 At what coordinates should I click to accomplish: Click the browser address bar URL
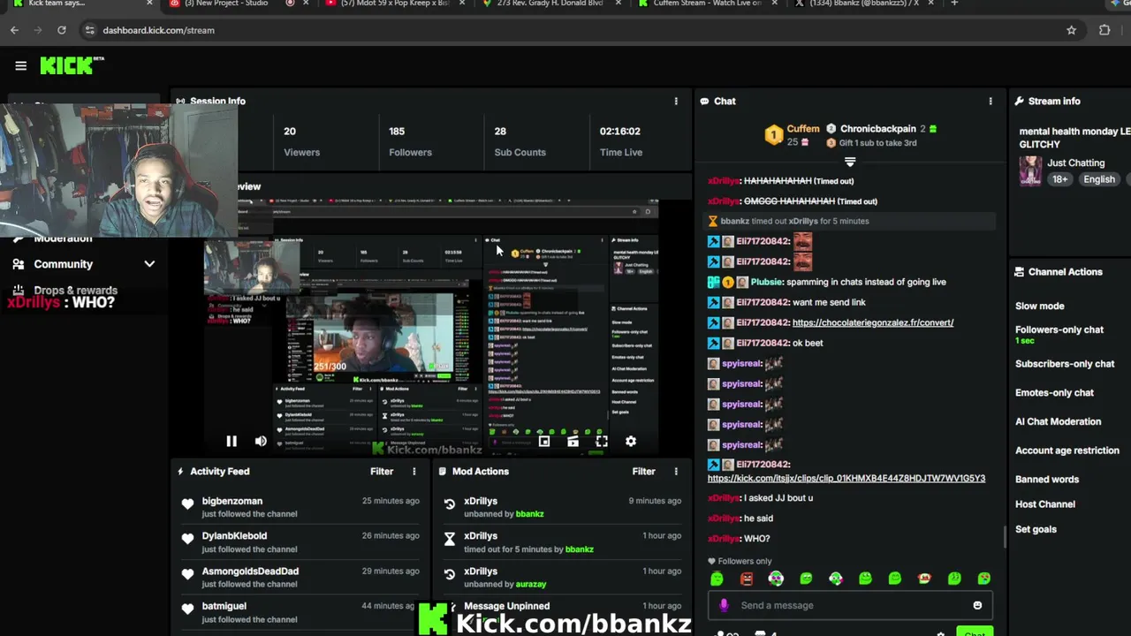click(x=158, y=30)
